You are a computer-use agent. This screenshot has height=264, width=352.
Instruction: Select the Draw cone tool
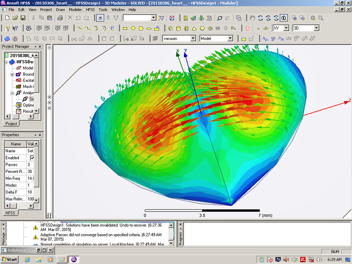[194, 28]
